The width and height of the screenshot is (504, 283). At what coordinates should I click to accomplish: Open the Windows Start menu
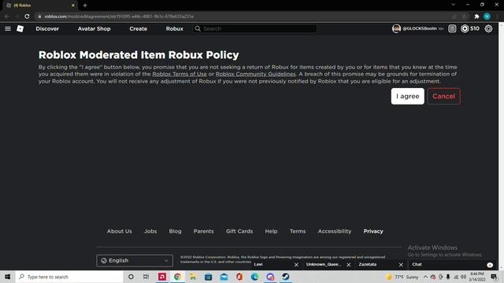pos(7,277)
